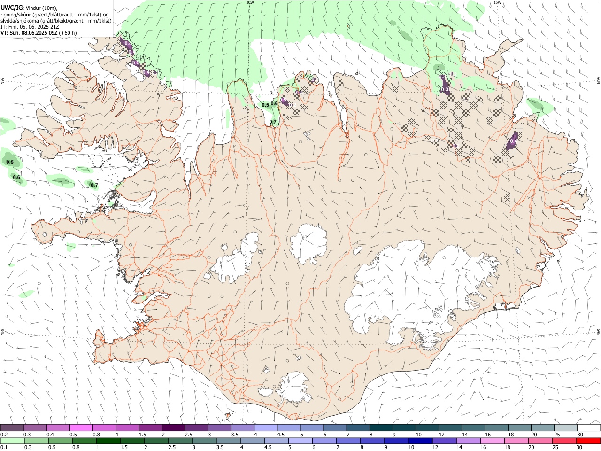The width and height of the screenshot is (601, 451).
Task: Choose the upper scale swatch labeled 1.5
Action: pos(150,428)
